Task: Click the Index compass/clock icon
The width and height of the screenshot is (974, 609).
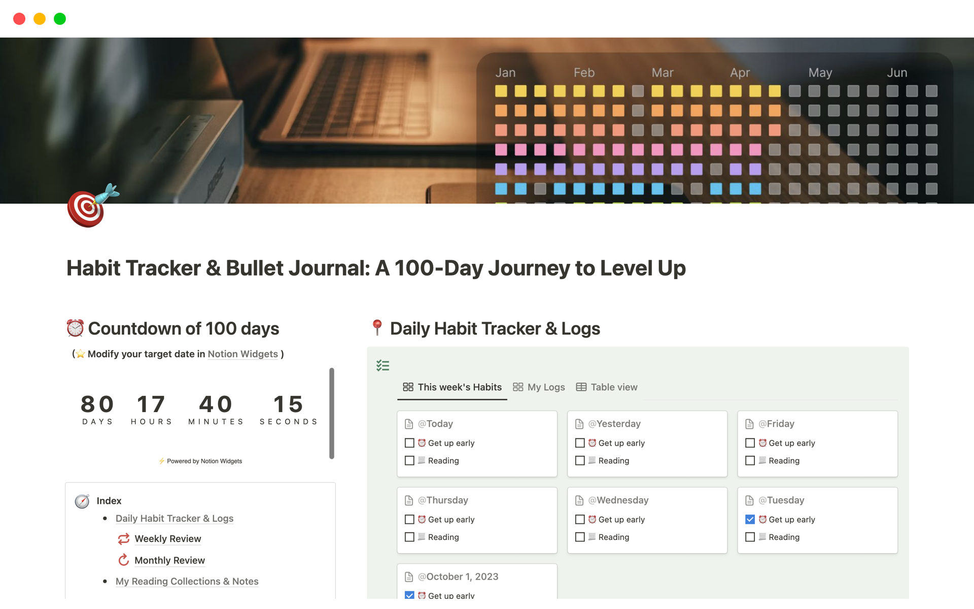Action: pyautogui.click(x=82, y=500)
